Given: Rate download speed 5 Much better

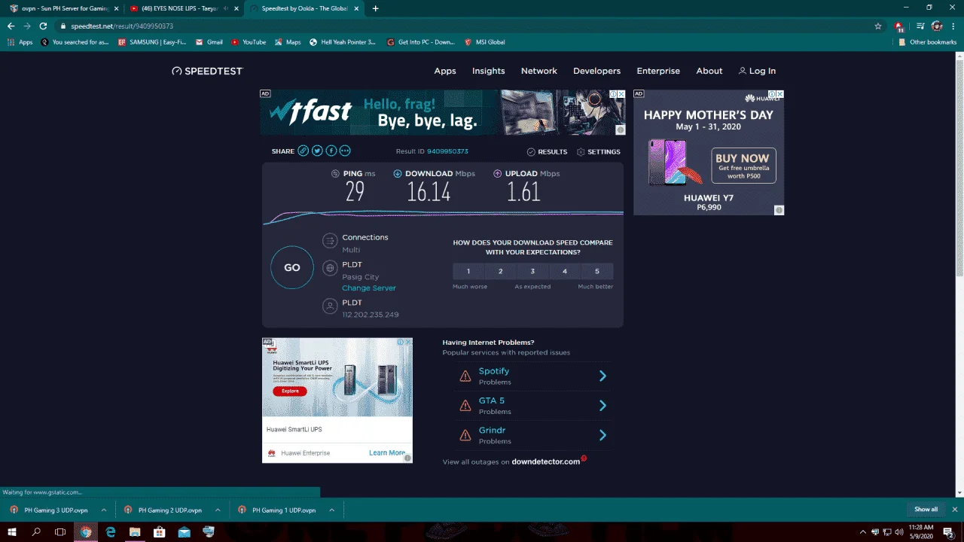Looking at the screenshot, I should (x=597, y=271).
